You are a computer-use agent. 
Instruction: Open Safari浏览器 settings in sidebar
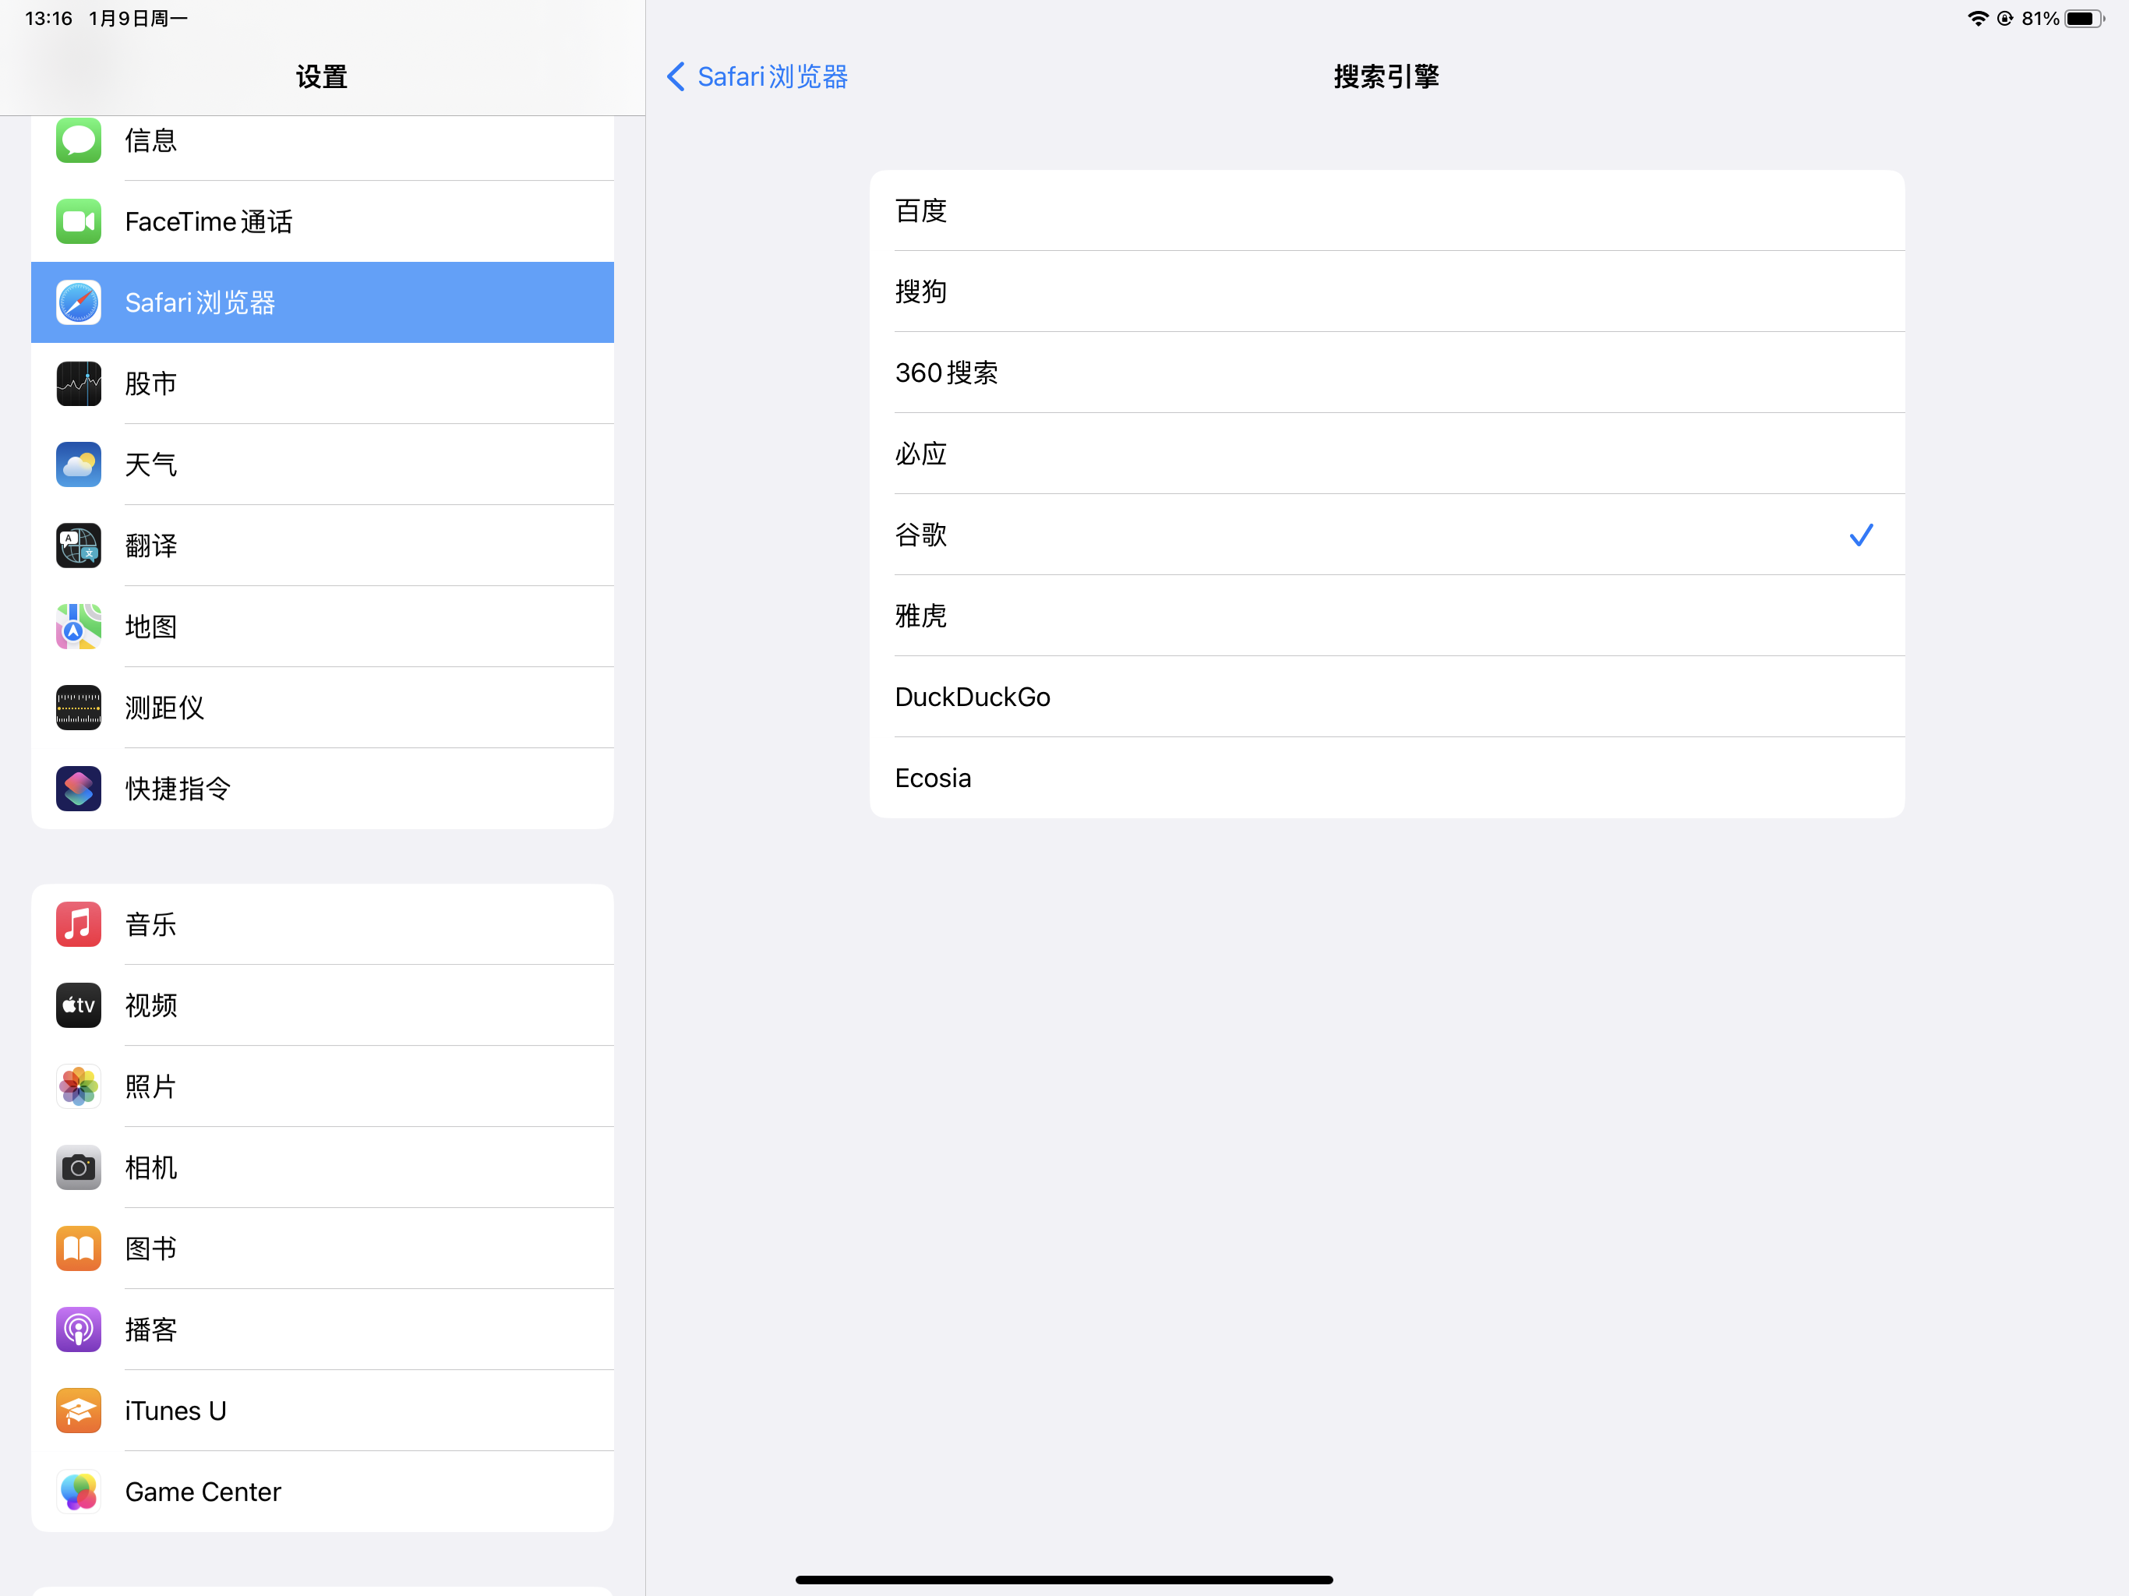323,302
